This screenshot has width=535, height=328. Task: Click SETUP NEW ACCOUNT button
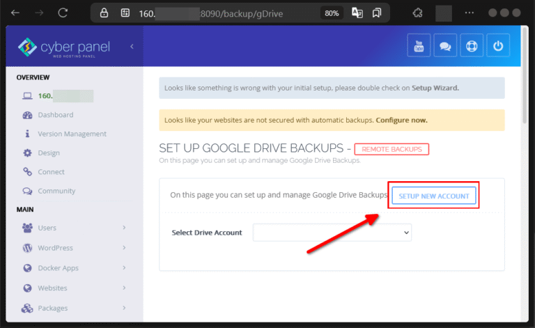[434, 196]
